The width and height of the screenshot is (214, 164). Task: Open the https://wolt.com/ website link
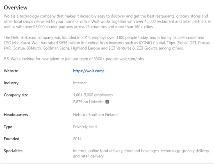click(89, 71)
